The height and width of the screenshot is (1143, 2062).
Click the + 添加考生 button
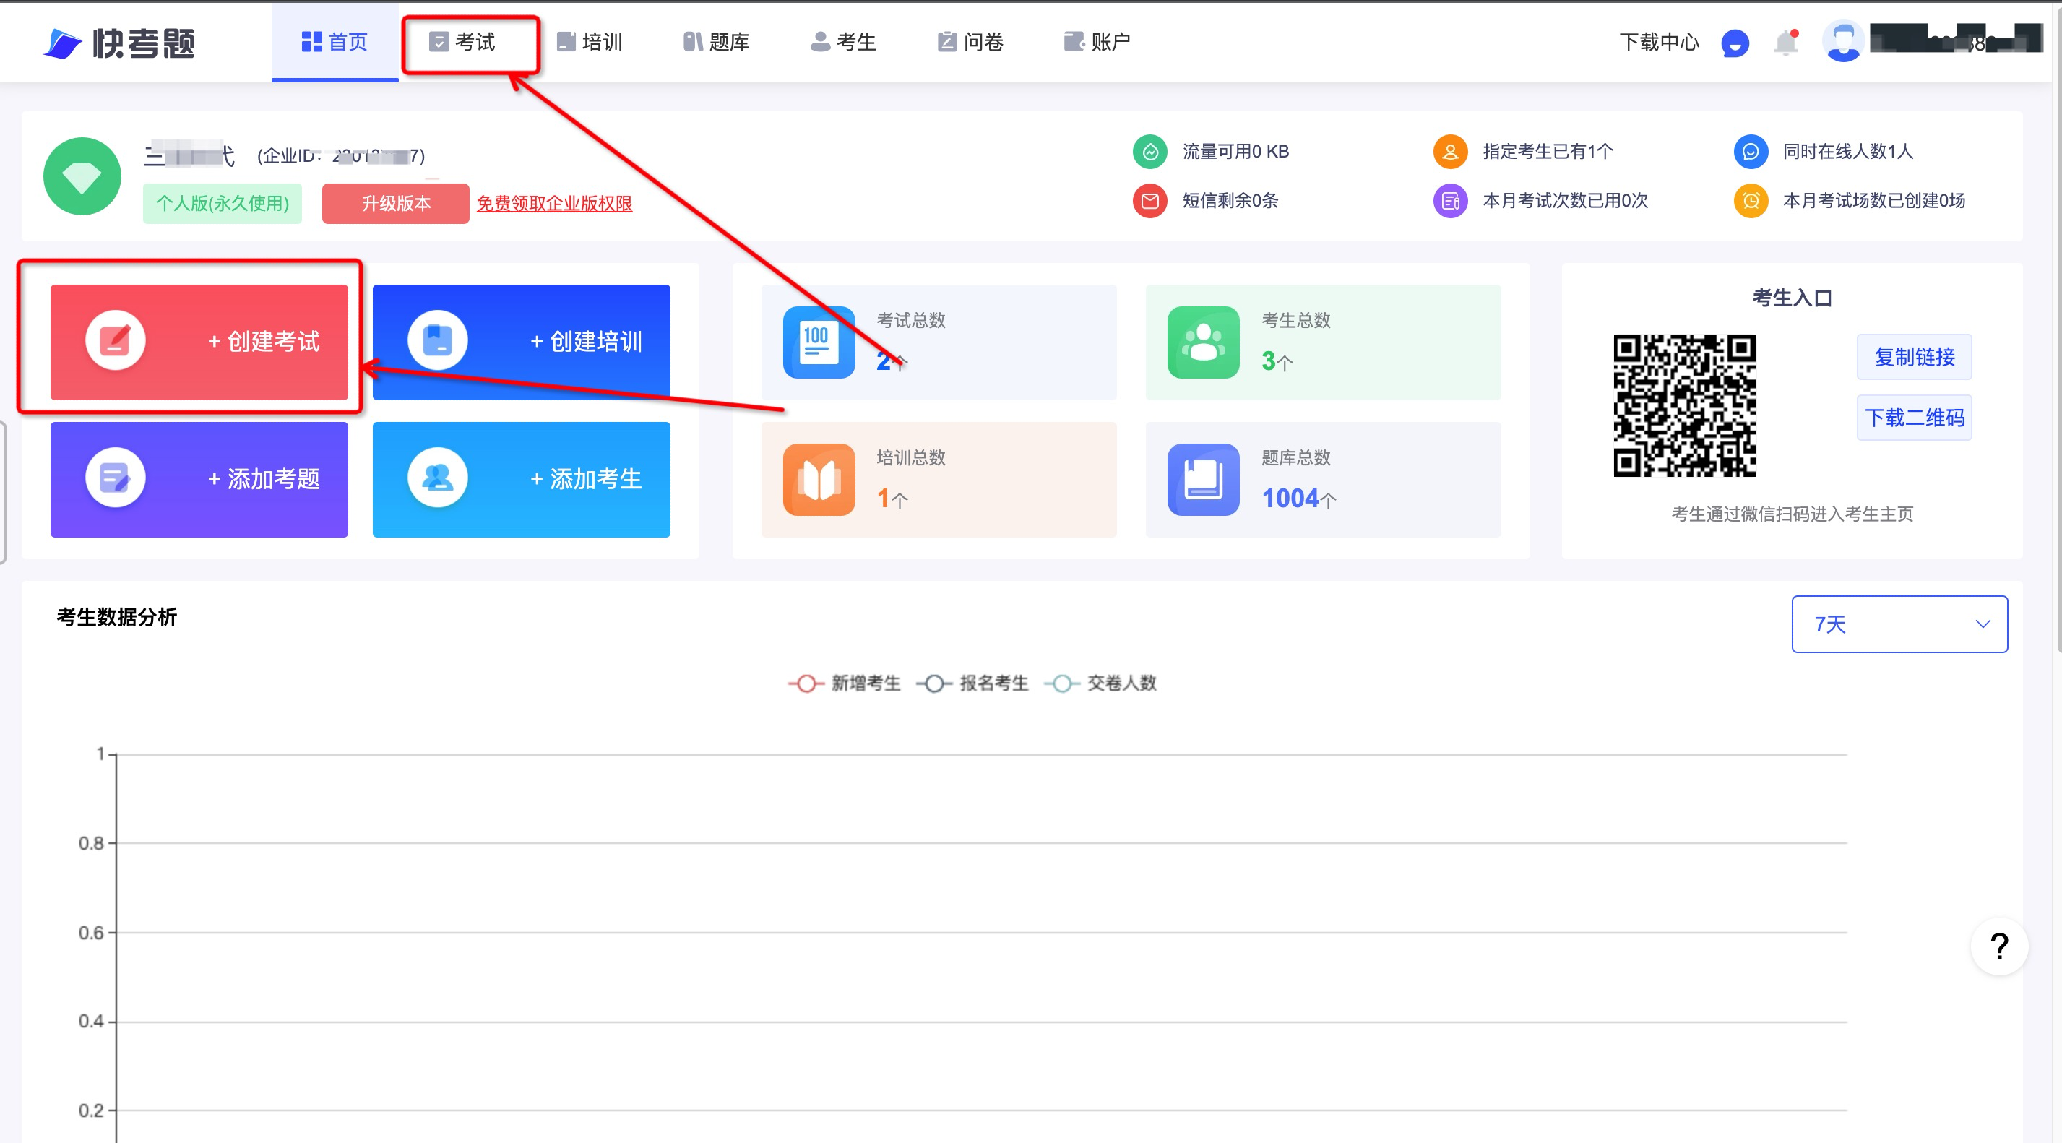[x=521, y=478]
